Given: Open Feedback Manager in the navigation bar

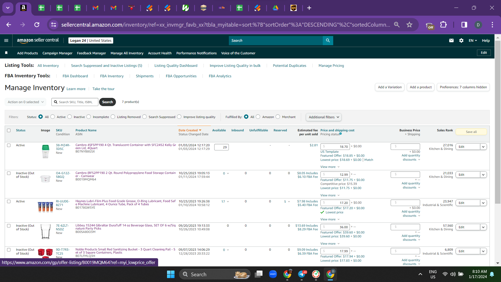Looking at the screenshot, I should tap(91, 53).
